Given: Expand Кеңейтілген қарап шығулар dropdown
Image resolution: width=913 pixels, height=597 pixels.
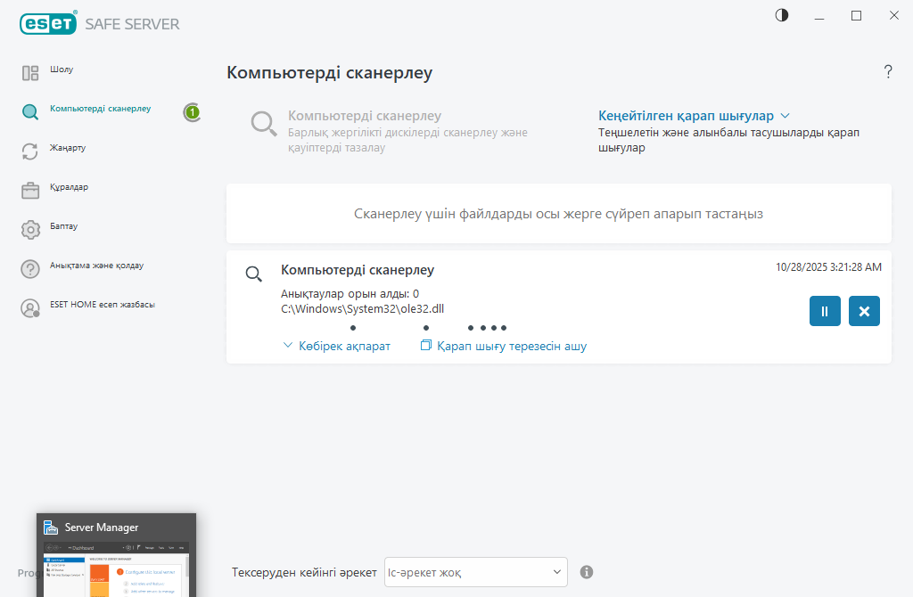Looking at the screenshot, I should [694, 116].
